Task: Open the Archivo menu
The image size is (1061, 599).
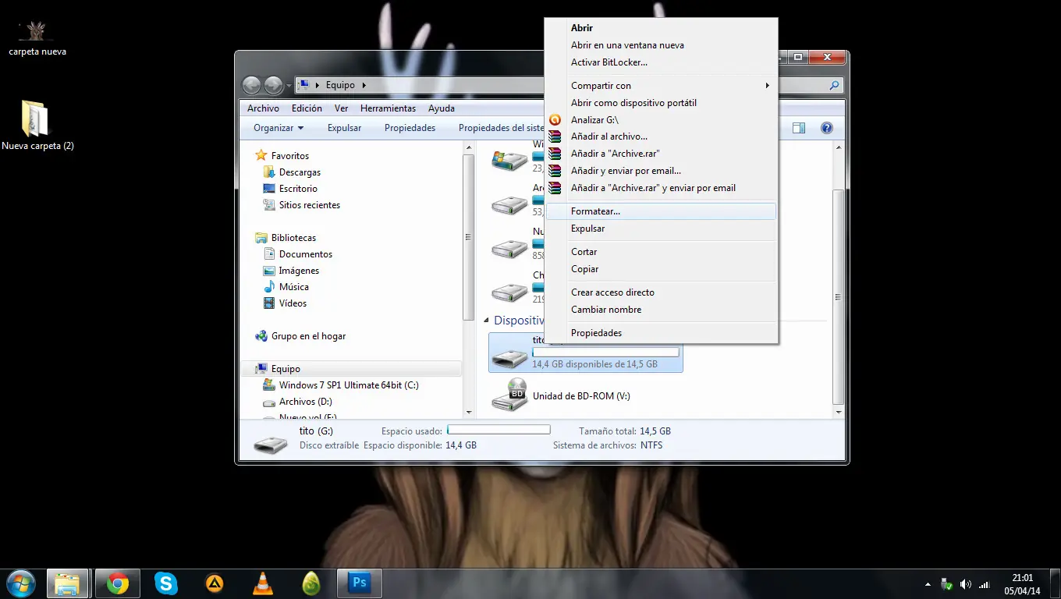Action: [x=263, y=108]
